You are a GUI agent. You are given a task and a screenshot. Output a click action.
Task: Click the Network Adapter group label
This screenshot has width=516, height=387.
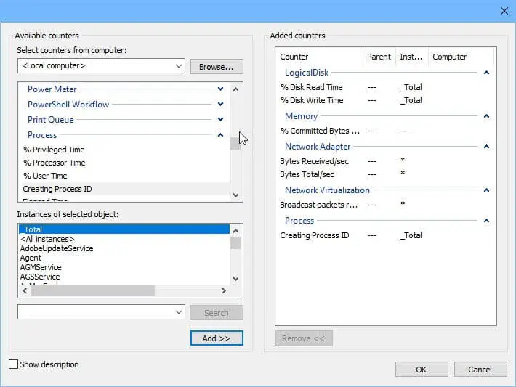318,147
